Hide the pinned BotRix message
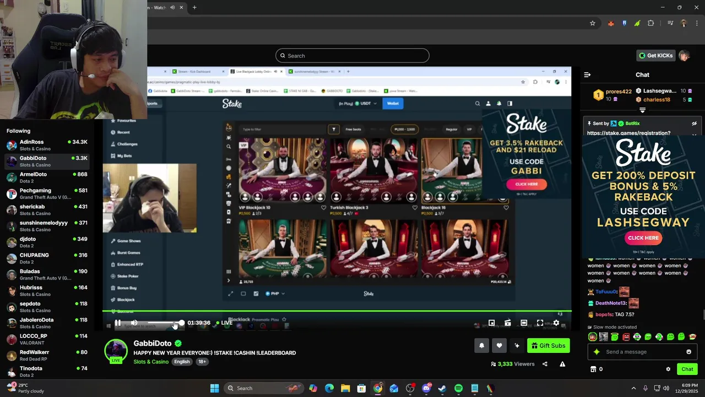705x397 pixels. pyautogui.click(x=694, y=124)
